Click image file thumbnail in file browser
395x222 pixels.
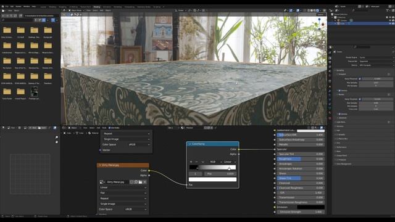pyautogui.click(x=35, y=92)
